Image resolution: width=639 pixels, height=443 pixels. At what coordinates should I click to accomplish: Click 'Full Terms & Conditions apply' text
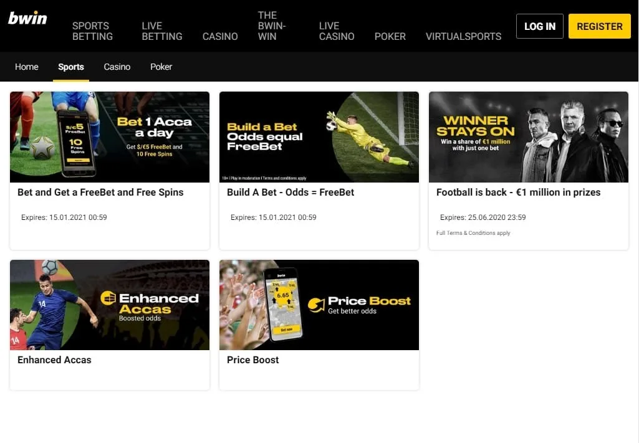tap(473, 233)
